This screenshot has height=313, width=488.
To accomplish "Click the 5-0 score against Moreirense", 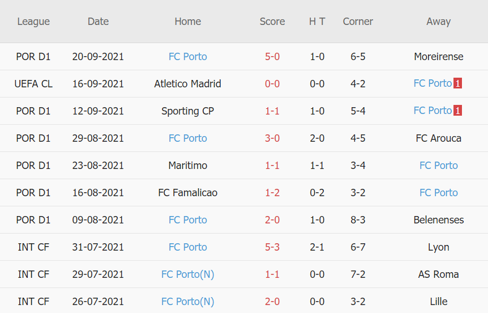I will pyautogui.click(x=272, y=57).
